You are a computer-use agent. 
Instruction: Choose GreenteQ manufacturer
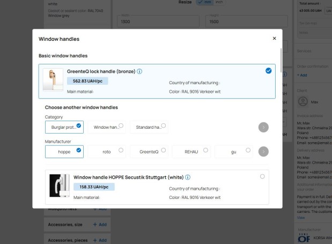click(x=149, y=152)
